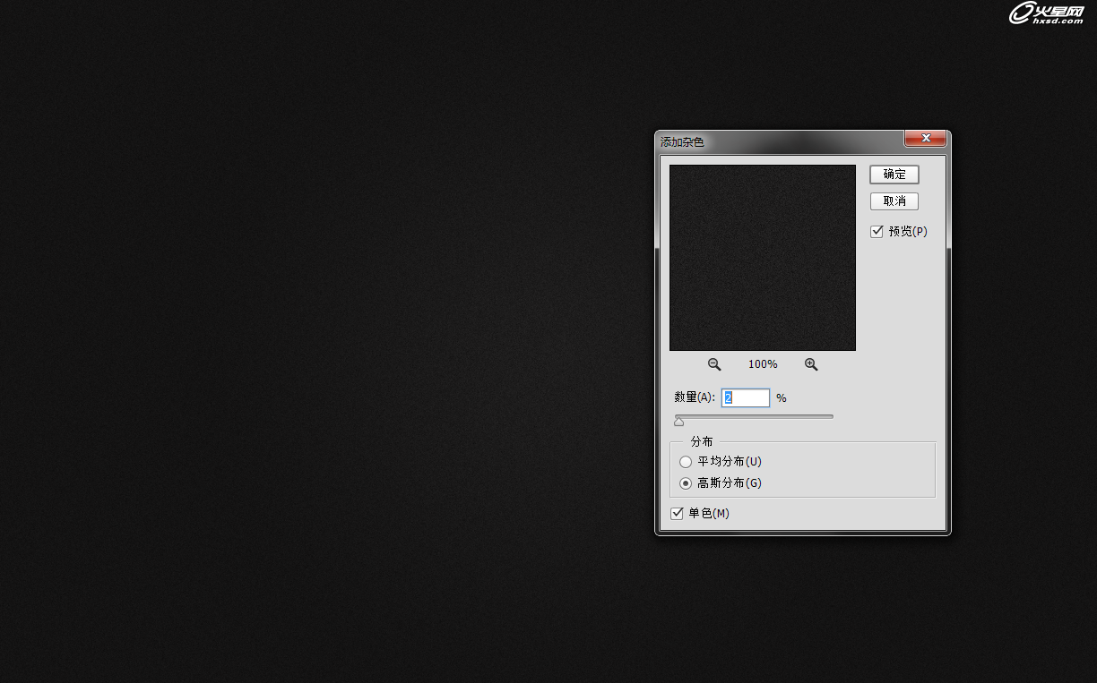The height and width of the screenshot is (683, 1097).
Task: Toggle the 预览(P) preview checkbox
Action: [x=877, y=232]
